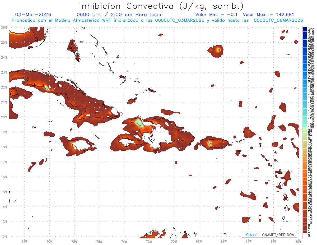Click the latitude label '12N'
Screen dimensions: 317x245
[x=4, y=237]
